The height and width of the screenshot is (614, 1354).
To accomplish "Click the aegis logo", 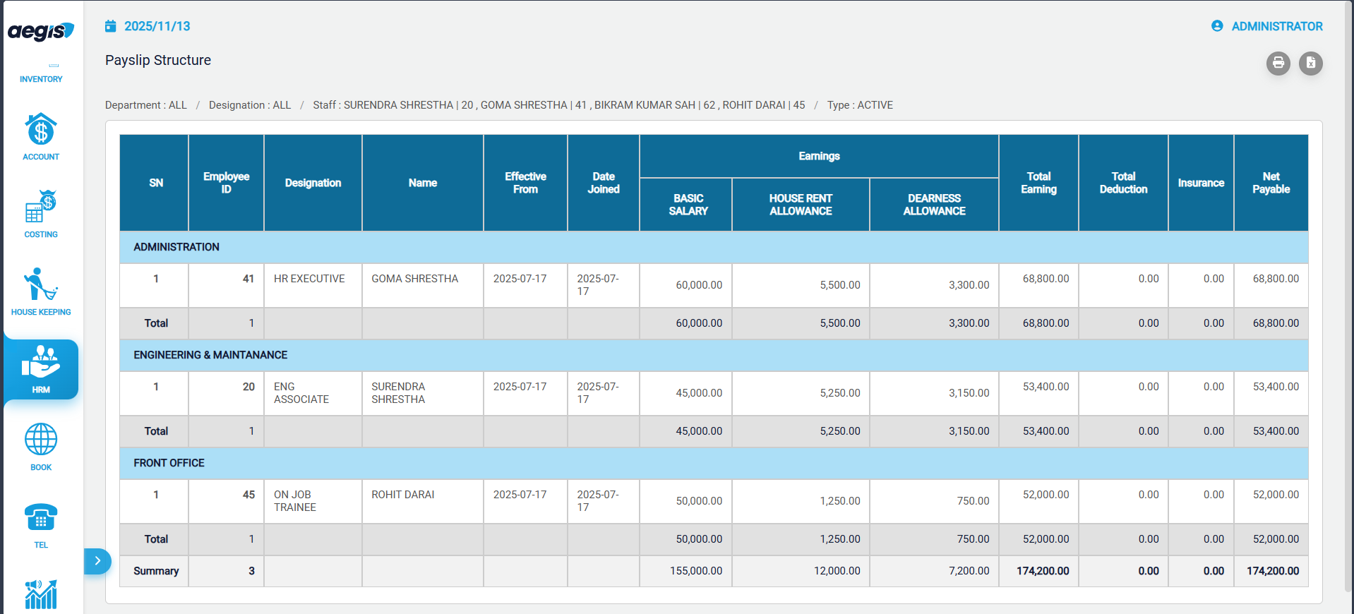I will click(x=41, y=31).
